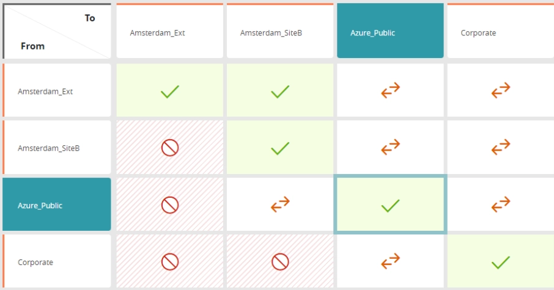This screenshot has width=554, height=290.
Task: Open arrows icon from Amsterdam_SiteB to Corporate
Action: coord(501,147)
